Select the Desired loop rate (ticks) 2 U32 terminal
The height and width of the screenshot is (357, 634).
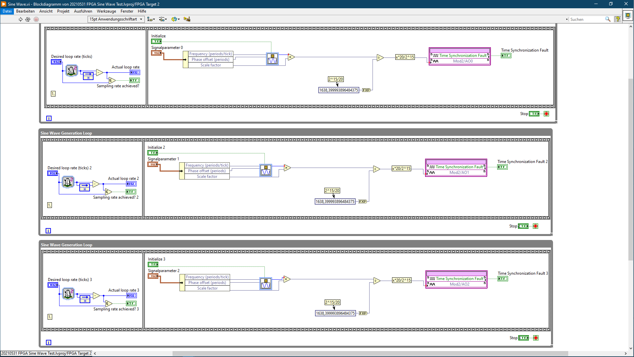pos(53,173)
